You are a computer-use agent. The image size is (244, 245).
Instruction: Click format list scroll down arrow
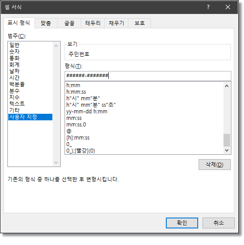click(x=227, y=150)
